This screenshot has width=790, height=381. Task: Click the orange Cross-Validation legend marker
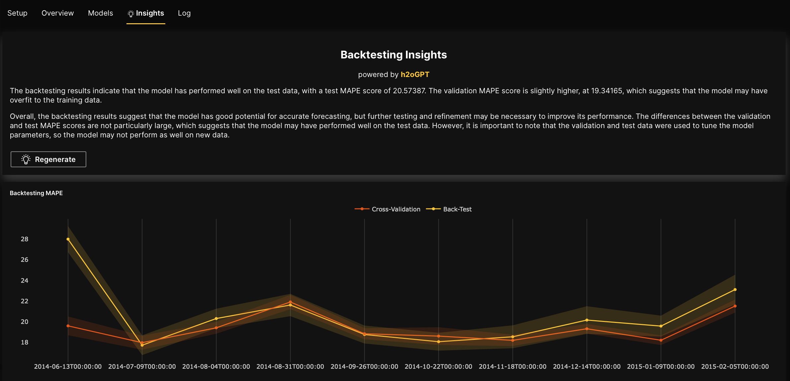pos(362,209)
